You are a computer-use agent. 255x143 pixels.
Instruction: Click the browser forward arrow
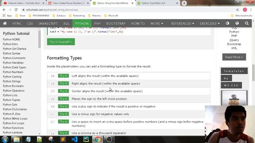tap(10, 10)
